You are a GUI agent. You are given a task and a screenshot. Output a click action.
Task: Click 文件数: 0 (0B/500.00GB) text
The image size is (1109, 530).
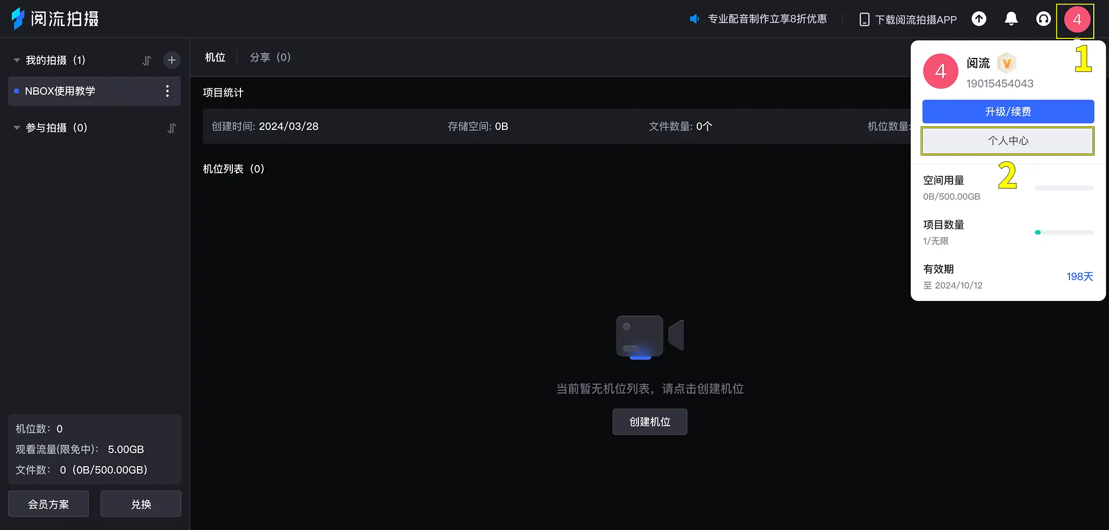coord(81,470)
